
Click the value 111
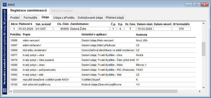point(138,84)
